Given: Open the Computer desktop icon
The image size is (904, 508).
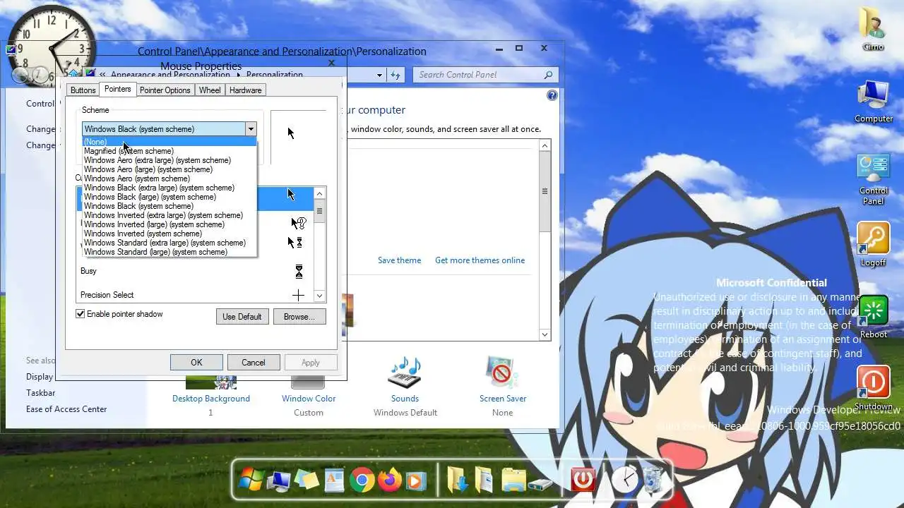Looking at the screenshot, I should (x=874, y=102).
